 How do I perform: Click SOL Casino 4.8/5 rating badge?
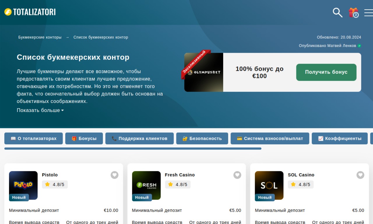click(x=301, y=184)
